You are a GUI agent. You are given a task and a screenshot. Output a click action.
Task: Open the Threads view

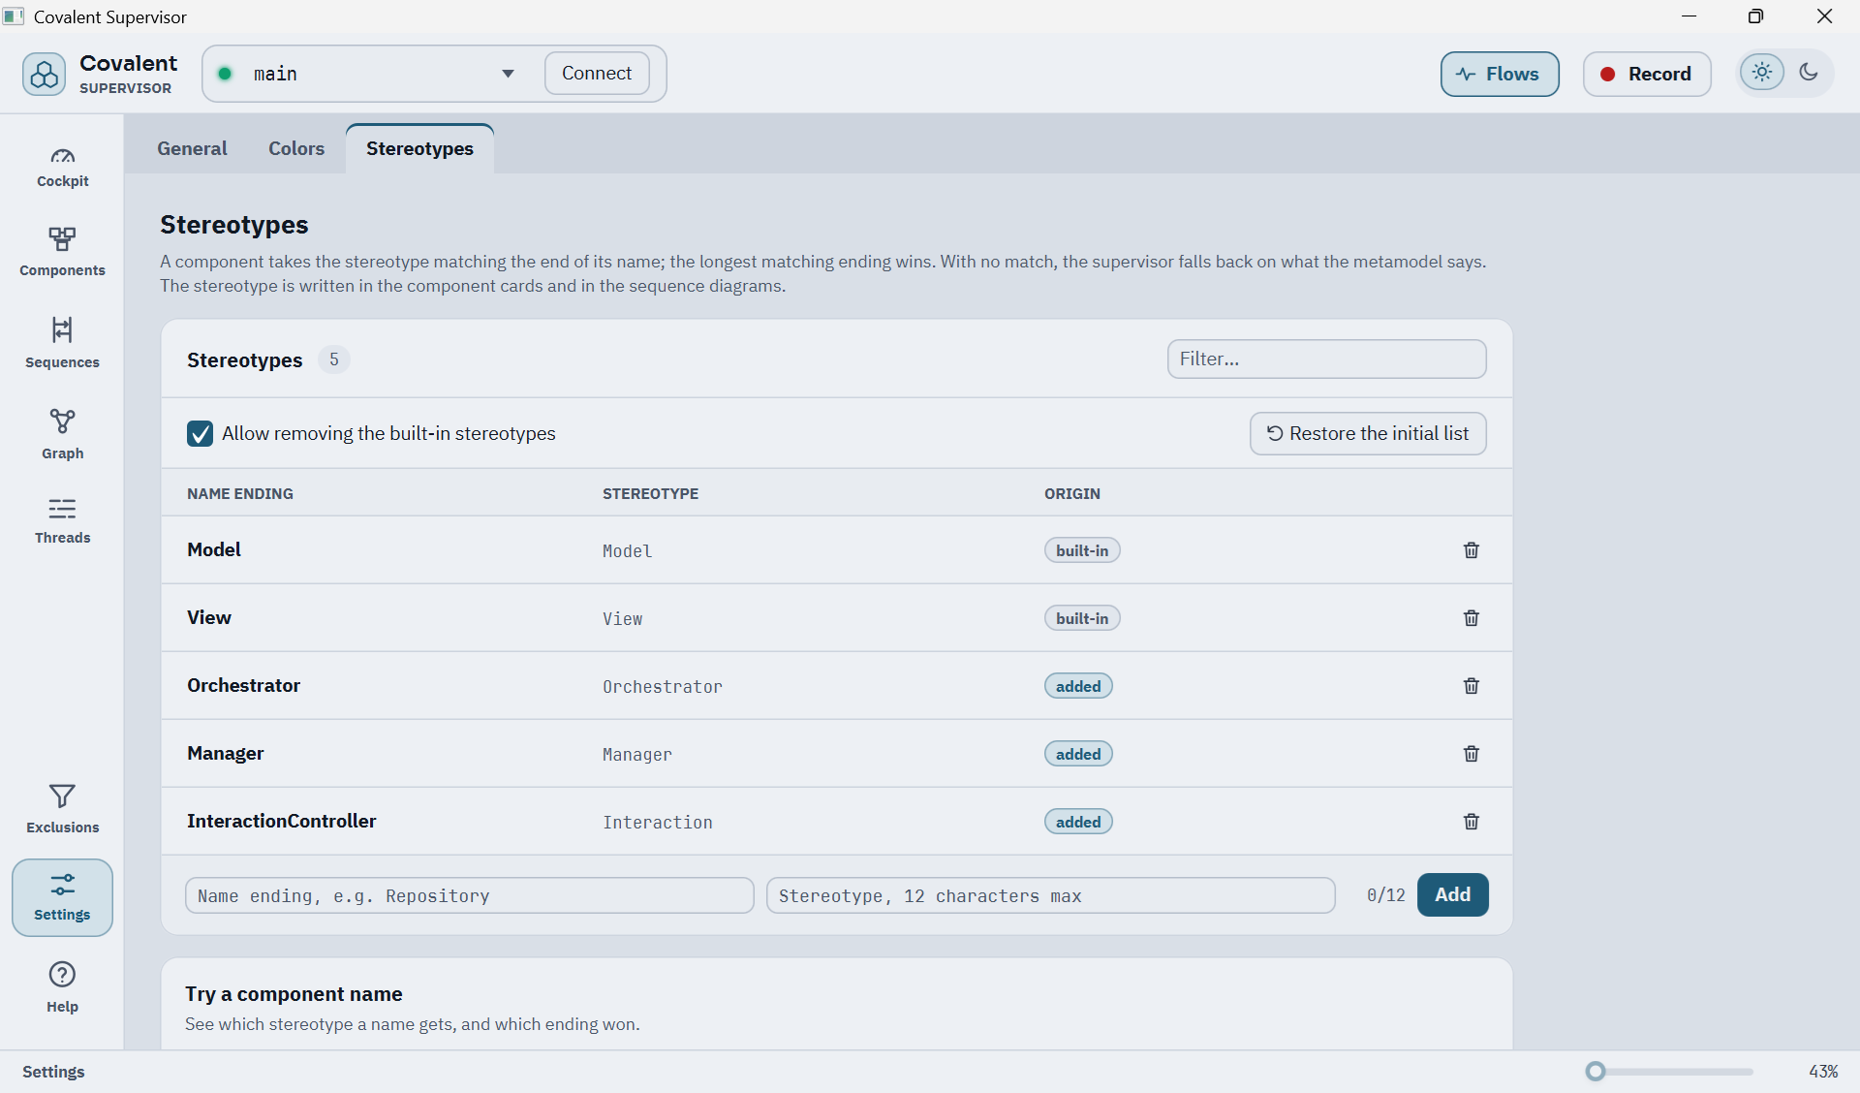(62, 520)
